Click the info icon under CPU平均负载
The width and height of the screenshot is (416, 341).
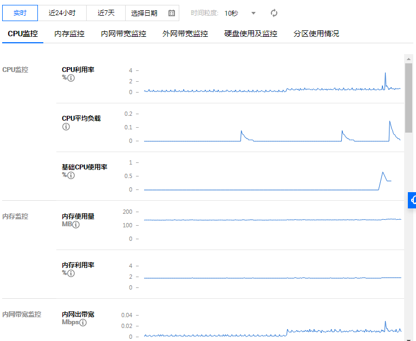coord(66,127)
